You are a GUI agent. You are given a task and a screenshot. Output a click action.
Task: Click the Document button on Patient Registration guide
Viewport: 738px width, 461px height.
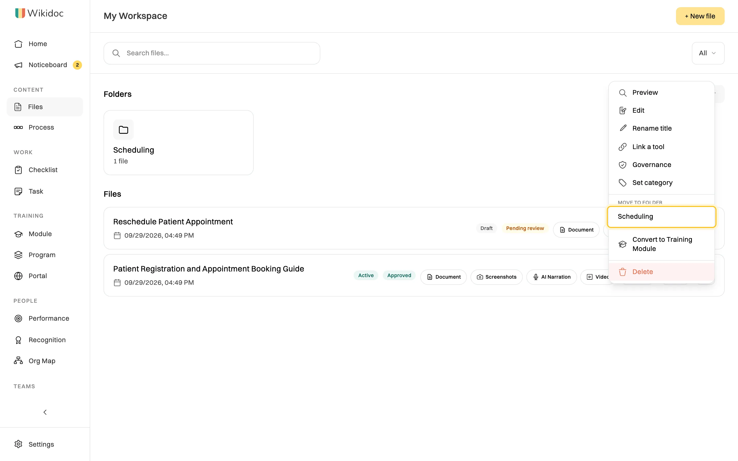(x=443, y=277)
